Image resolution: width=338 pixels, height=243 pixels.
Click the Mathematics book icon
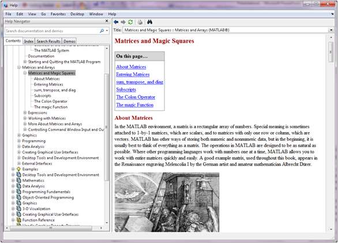tap(19, 181)
